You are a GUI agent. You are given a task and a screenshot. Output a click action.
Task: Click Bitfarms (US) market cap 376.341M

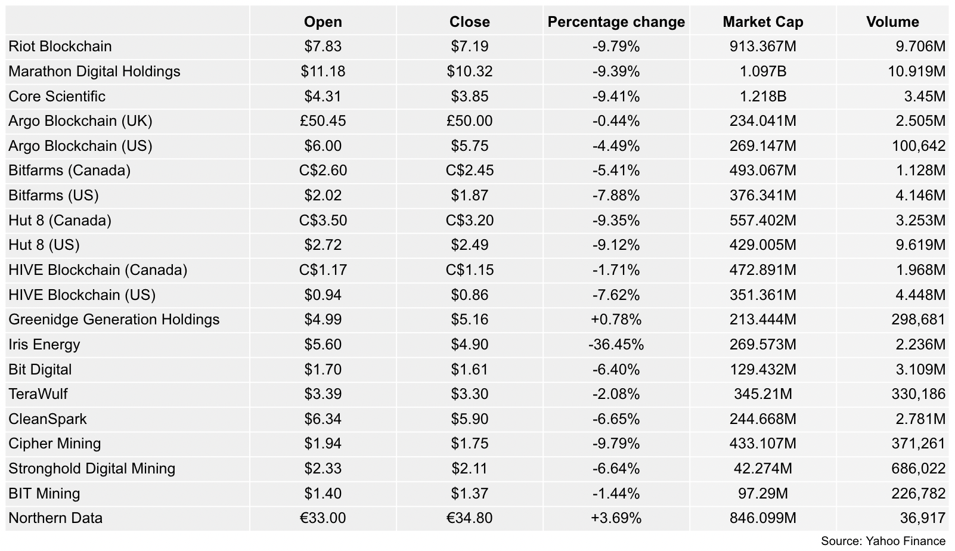(762, 196)
